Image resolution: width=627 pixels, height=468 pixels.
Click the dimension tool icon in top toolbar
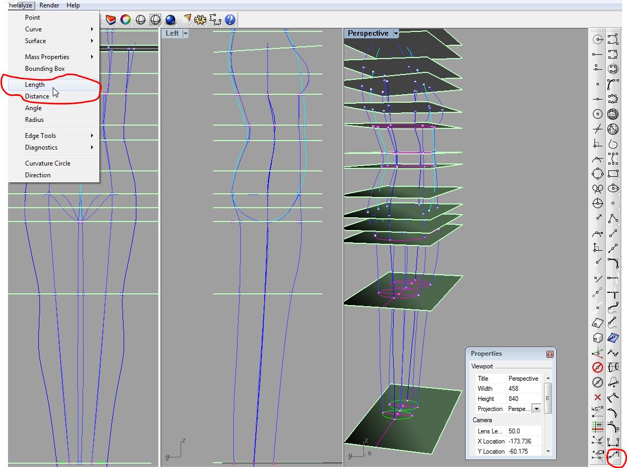coord(215,20)
